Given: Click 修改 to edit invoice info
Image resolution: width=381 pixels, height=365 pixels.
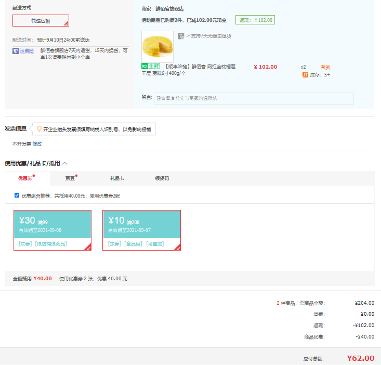Looking at the screenshot, I should [x=37, y=144].
